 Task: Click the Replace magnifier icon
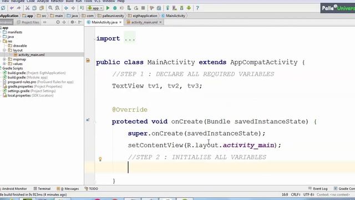tap(57, 8)
